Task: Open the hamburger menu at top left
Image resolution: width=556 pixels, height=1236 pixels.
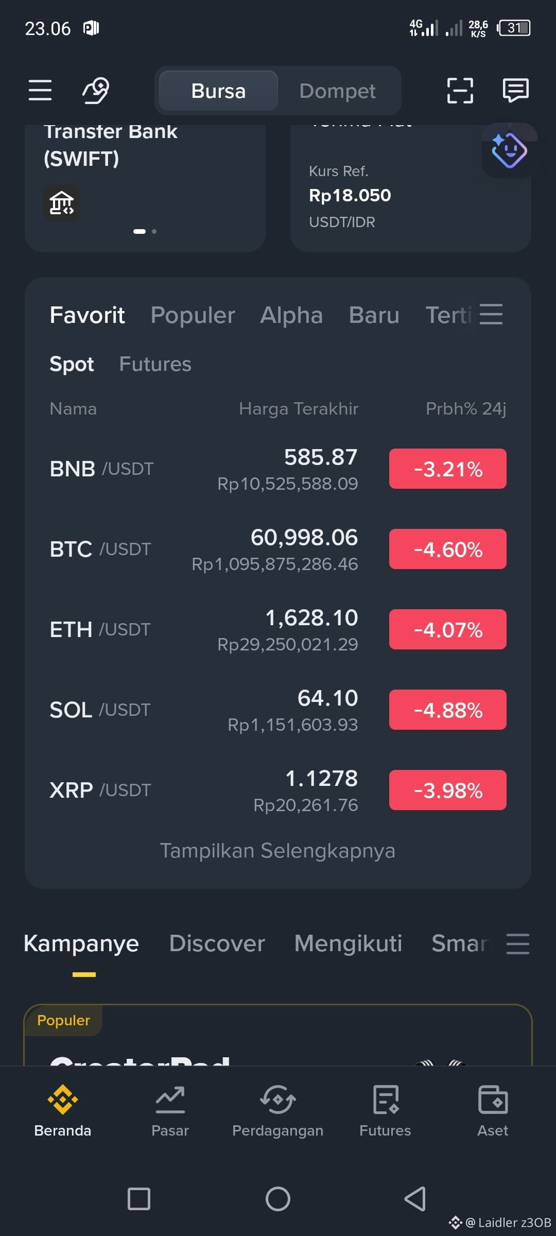Action: click(x=40, y=90)
